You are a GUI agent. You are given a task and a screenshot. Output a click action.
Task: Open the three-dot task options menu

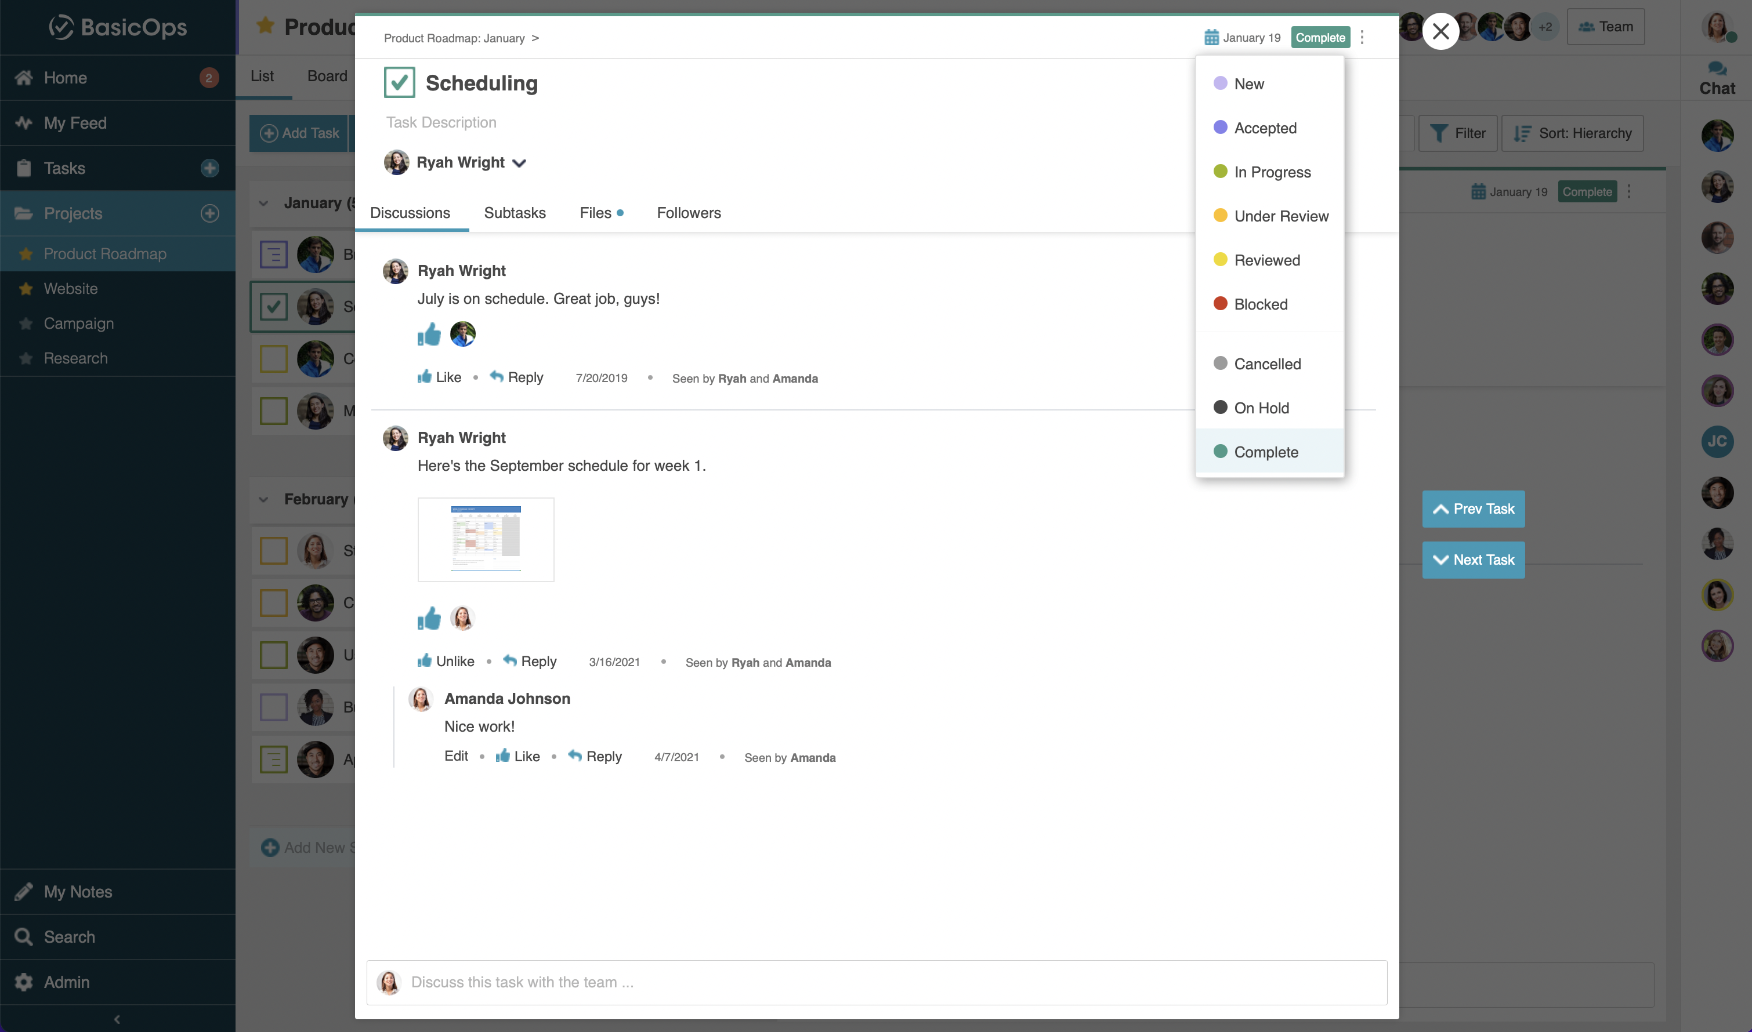click(1362, 38)
